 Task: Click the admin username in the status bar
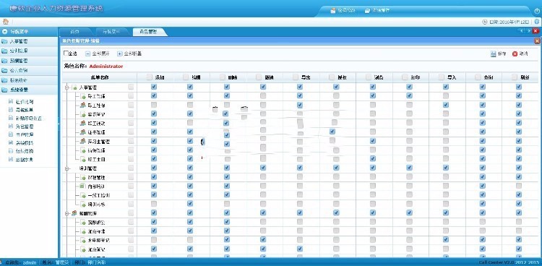(30, 262)
